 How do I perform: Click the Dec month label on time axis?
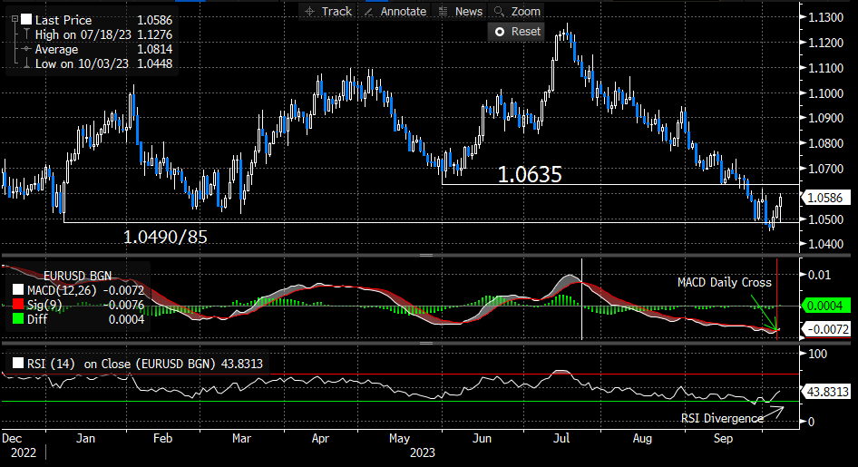click(x=12, y=439)
